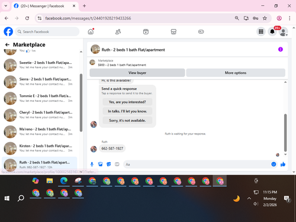Reload the page

pos(27,18)
